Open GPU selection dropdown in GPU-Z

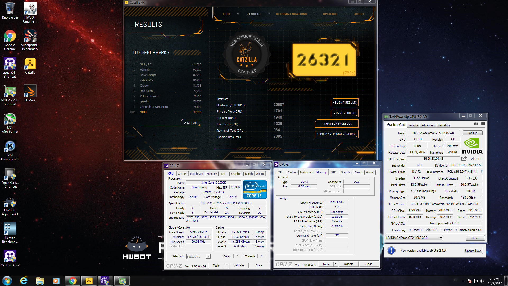point(414,238)
